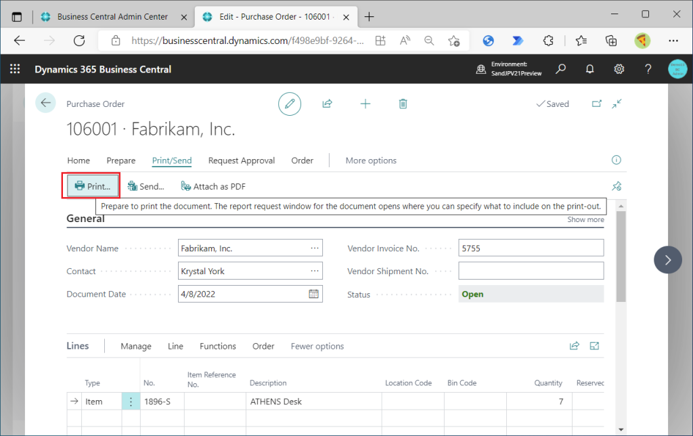Open a new browser tab
Image resolution: width=693 pixels, height=436 pixels.
[x=369, y=17]
